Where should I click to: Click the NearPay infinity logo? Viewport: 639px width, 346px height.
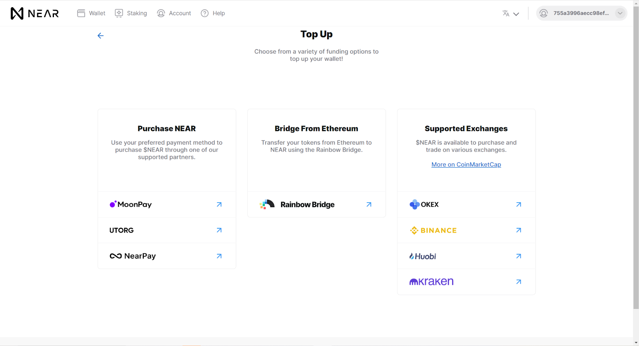[x=116, y=256]
